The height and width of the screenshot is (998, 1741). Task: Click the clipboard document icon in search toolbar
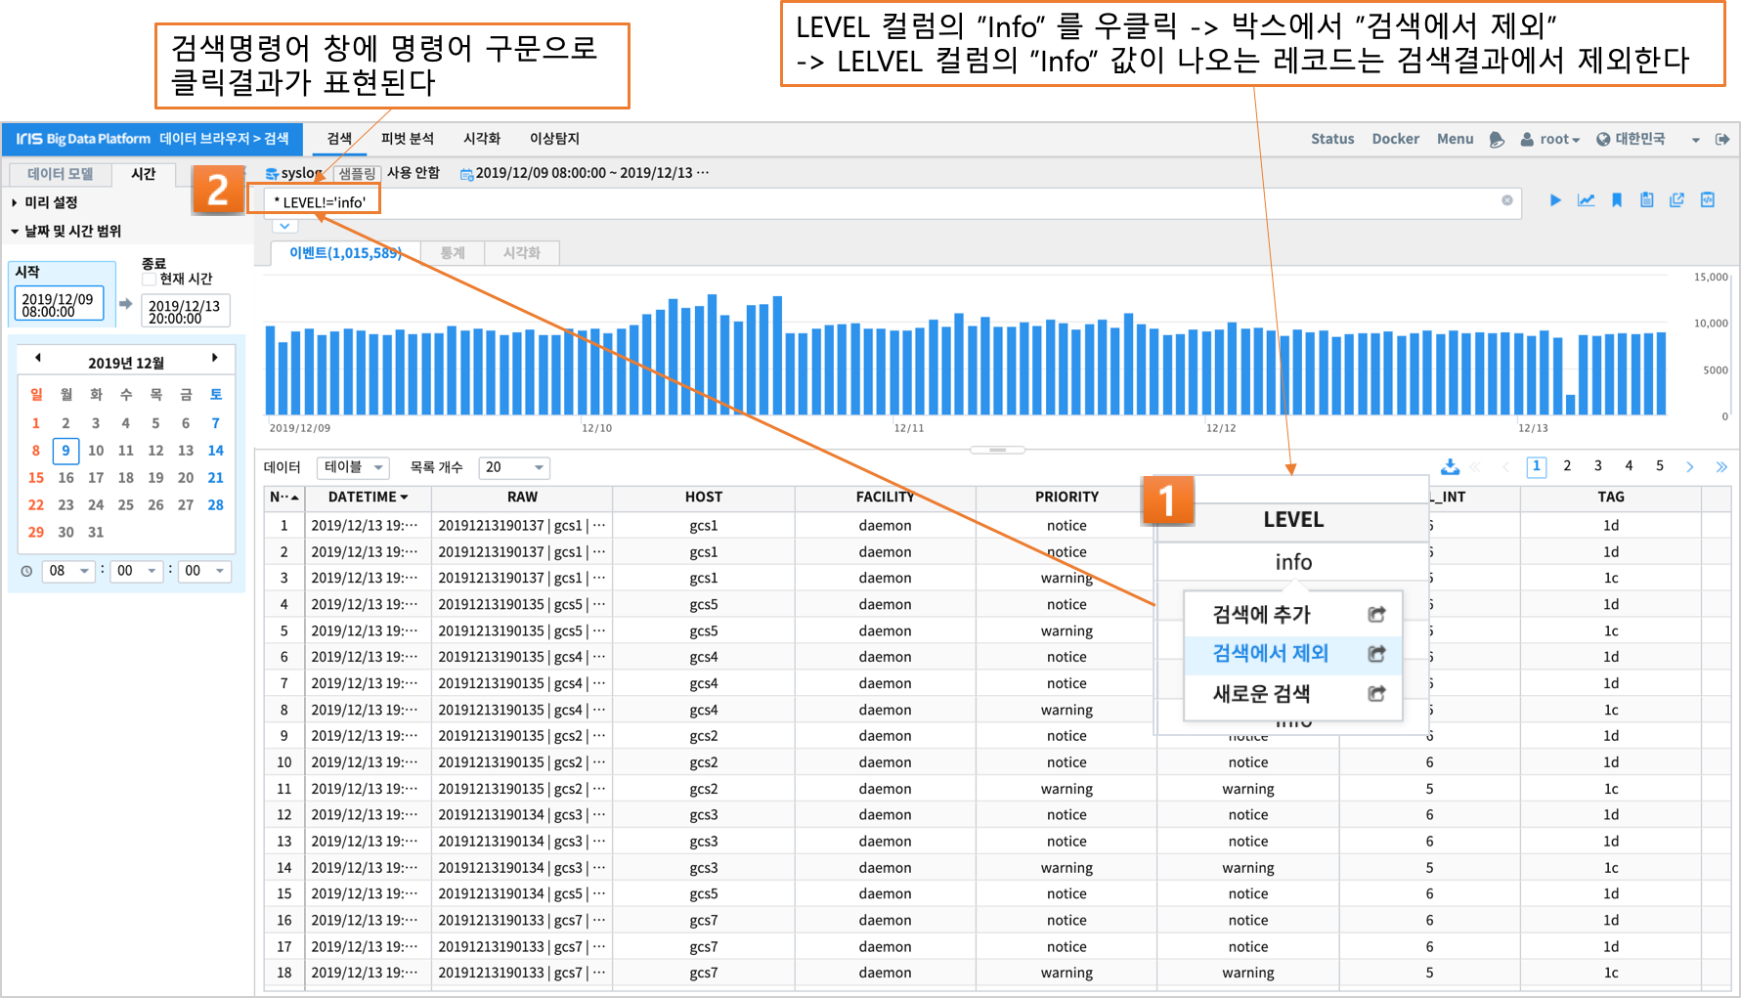click(x=1647, y=200)
